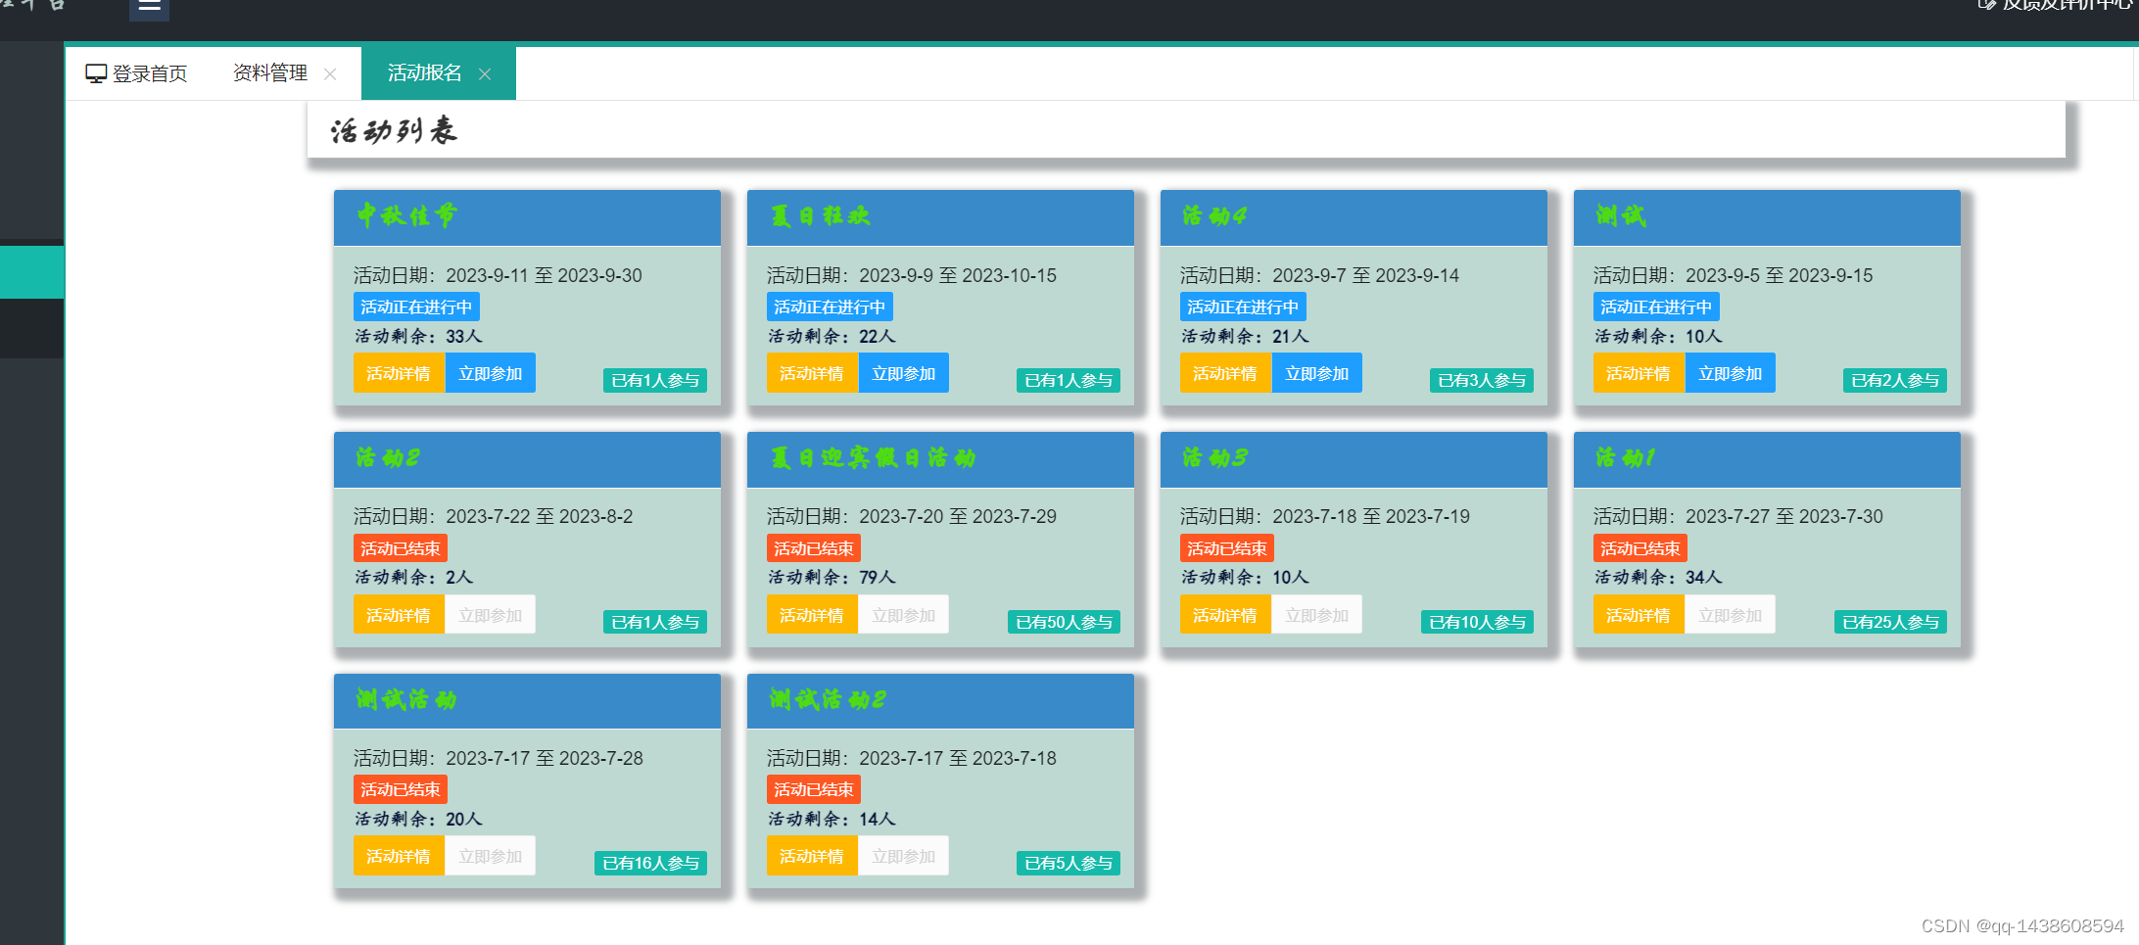Click 活动正在进行中 tag on 活动4
This screenshot has width=2139, height=945.
[1243, 307]
